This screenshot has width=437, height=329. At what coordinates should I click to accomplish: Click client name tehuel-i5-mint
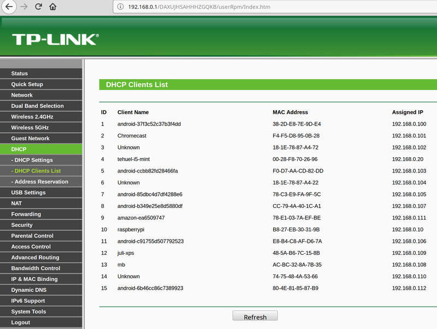(133, 159)
